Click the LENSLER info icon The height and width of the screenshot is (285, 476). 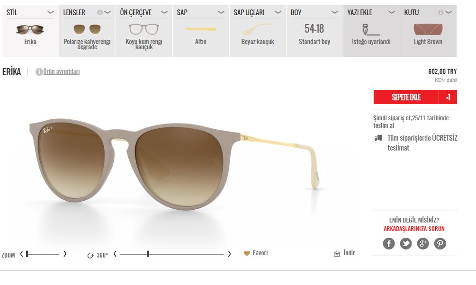pyautogui.click(x=100, y=12)
